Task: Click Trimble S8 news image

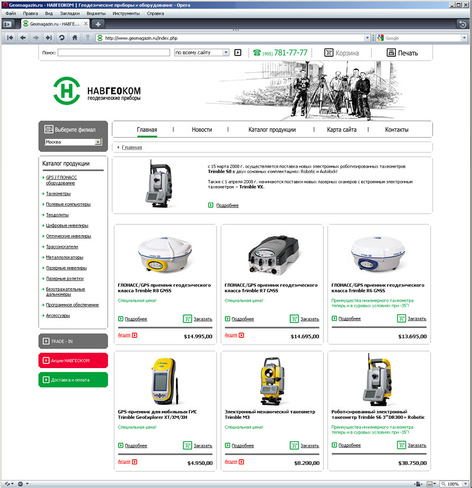Action: coord(159,184)
